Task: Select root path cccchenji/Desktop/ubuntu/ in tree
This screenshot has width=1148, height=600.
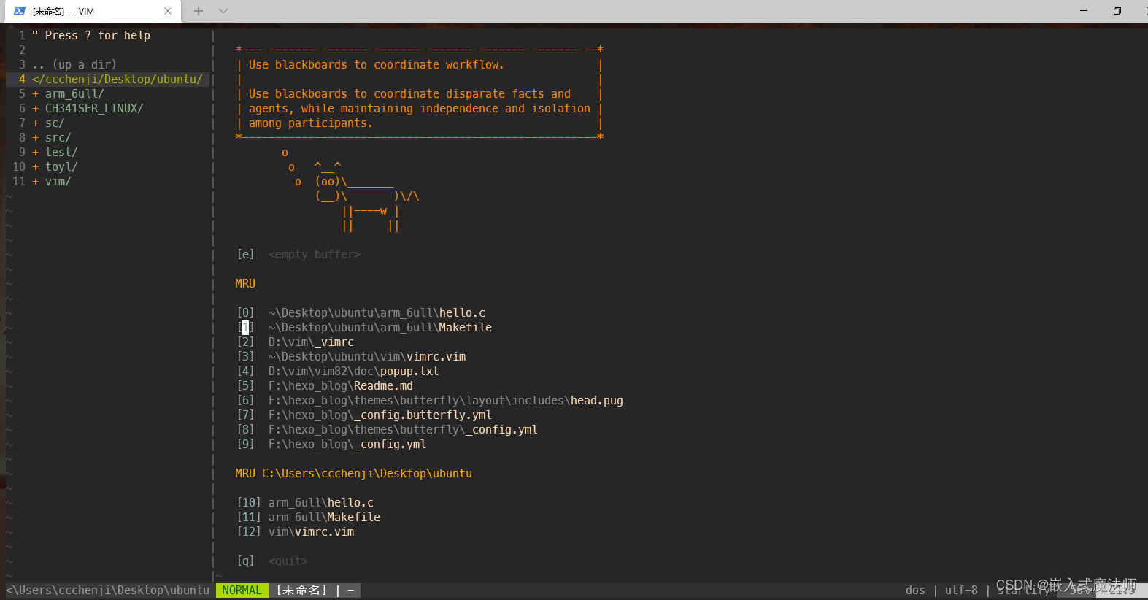Action: 118,79
